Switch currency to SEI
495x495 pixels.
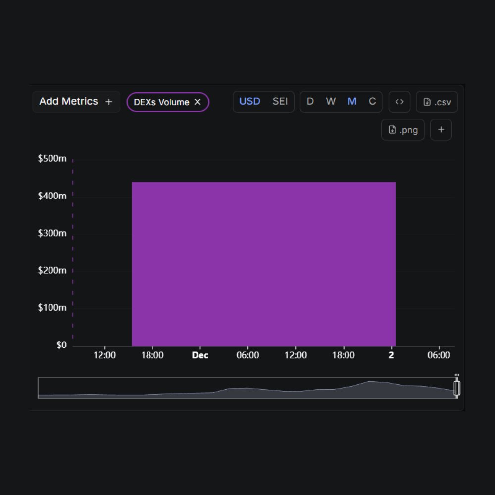pos(280,101)
